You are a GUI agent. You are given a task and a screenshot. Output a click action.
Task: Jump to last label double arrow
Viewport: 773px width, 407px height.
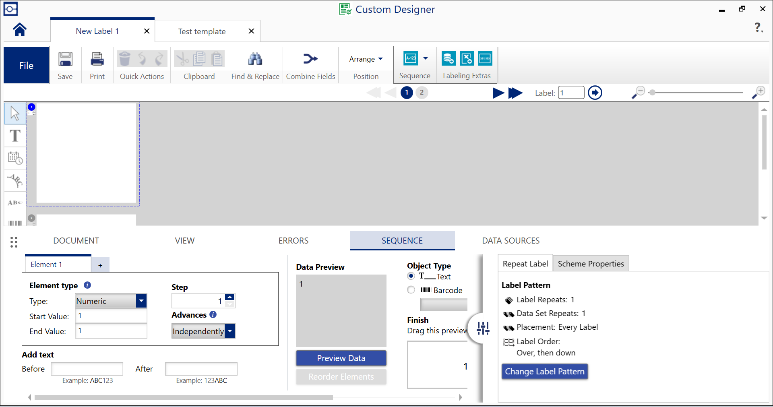(x=515, y=93)
